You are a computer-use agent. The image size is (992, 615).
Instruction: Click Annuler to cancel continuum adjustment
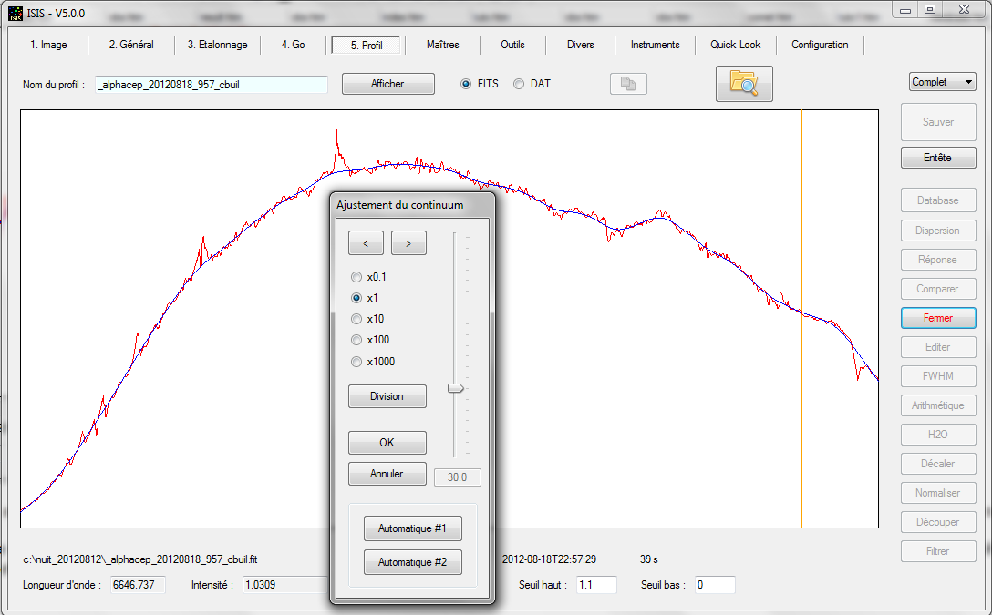point(387,474)
